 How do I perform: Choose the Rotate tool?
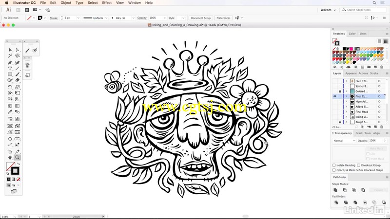coord(10,87)
